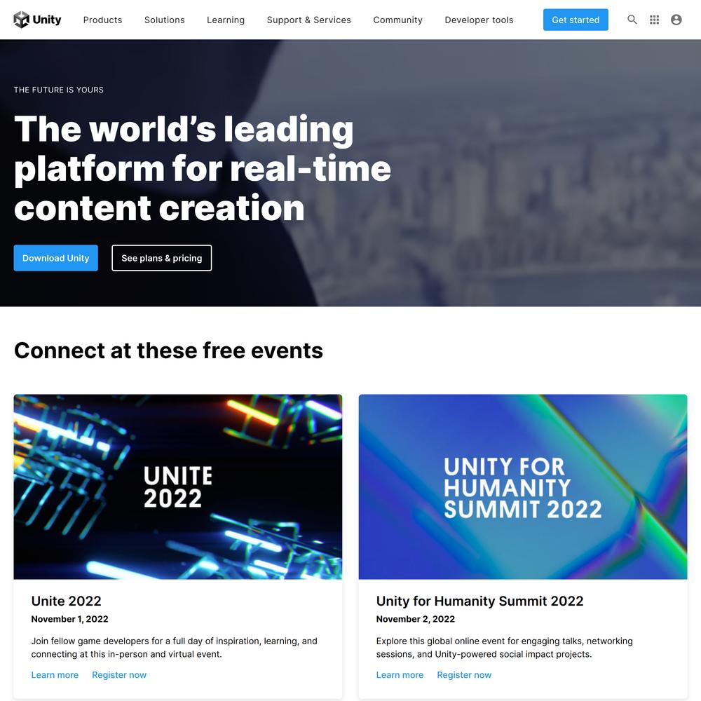Select the Unite 2022 card title
The height and width of the screenshot is (701, 701).
point(66,601)
